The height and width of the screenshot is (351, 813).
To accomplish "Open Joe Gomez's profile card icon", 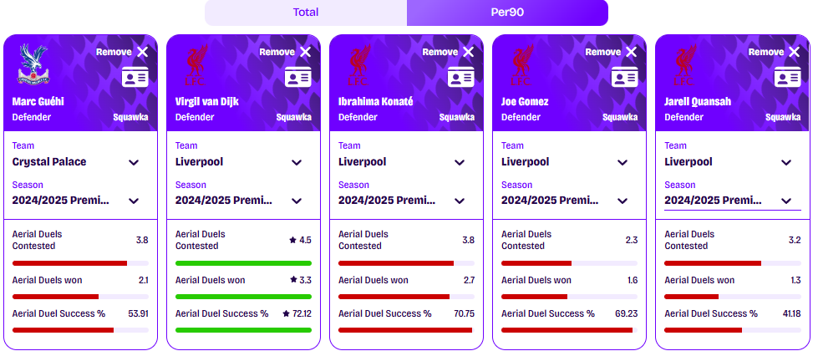I will (x=624, y=77).
